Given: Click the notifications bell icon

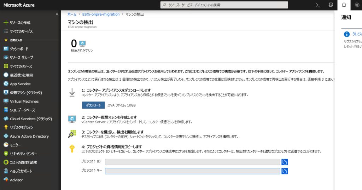Looking at the screenshot, I should pyautogui.click(x=344, y=5).
